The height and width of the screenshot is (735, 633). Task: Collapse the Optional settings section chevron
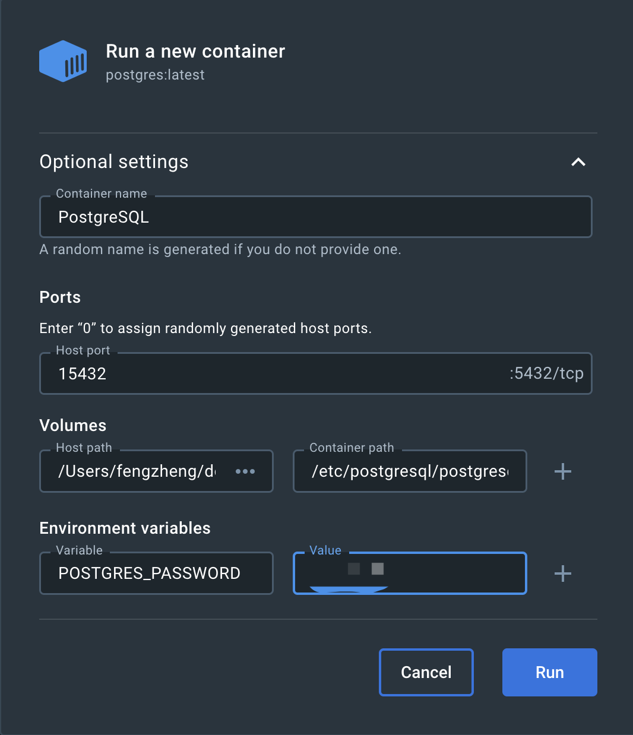(x=578, y=162)
